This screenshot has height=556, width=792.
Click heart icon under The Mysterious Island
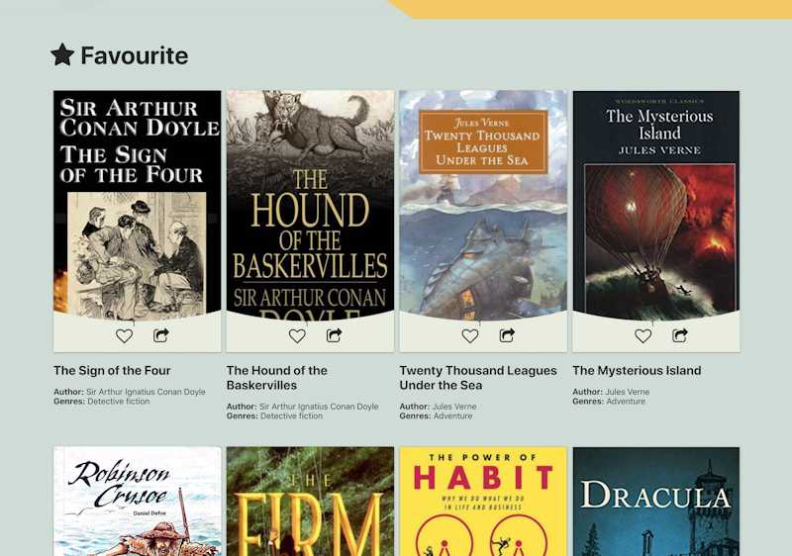(643, 336)
